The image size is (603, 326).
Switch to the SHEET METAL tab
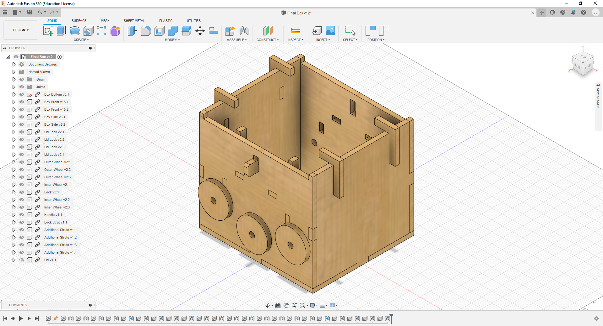click(x=134, y=21)
